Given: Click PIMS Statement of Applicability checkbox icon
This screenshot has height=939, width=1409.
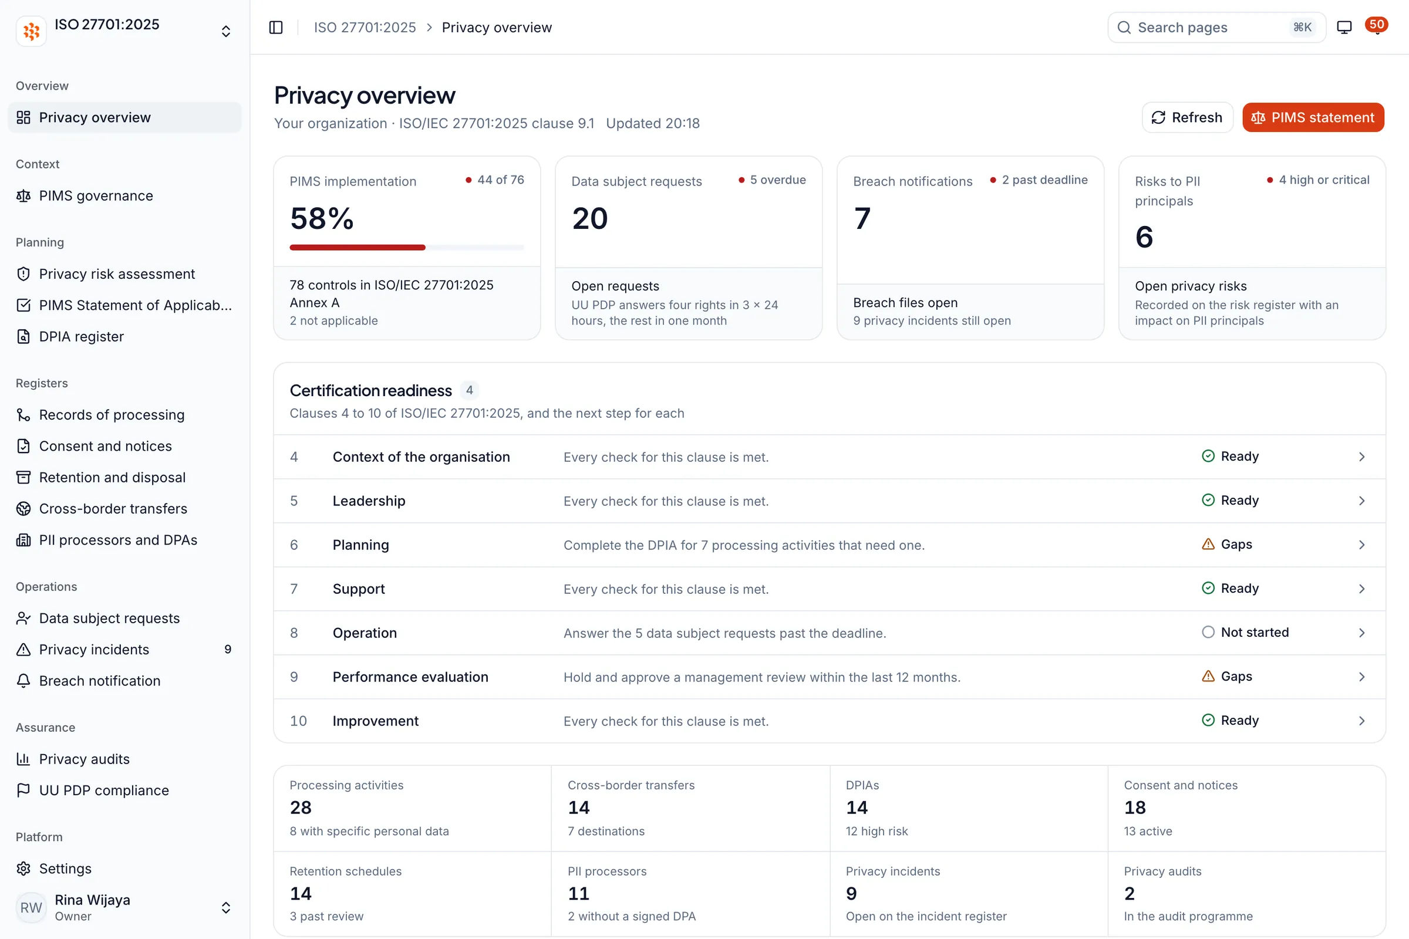Looking at the screenshot, I should point(23,305).
